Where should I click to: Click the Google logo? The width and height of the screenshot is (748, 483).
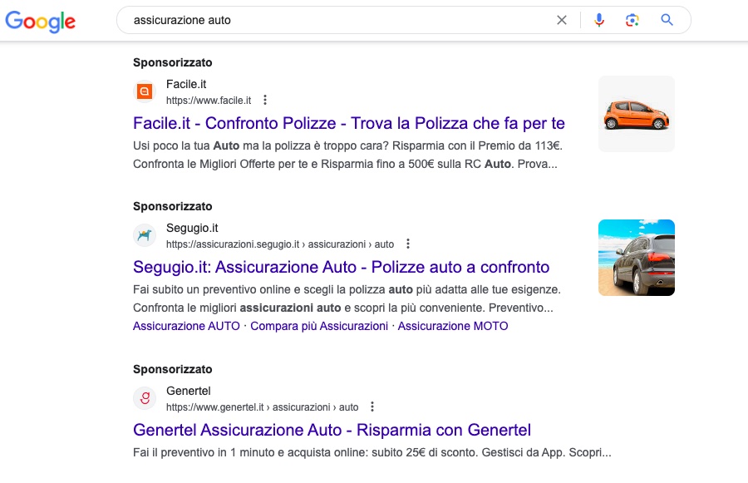coord(40,22)
